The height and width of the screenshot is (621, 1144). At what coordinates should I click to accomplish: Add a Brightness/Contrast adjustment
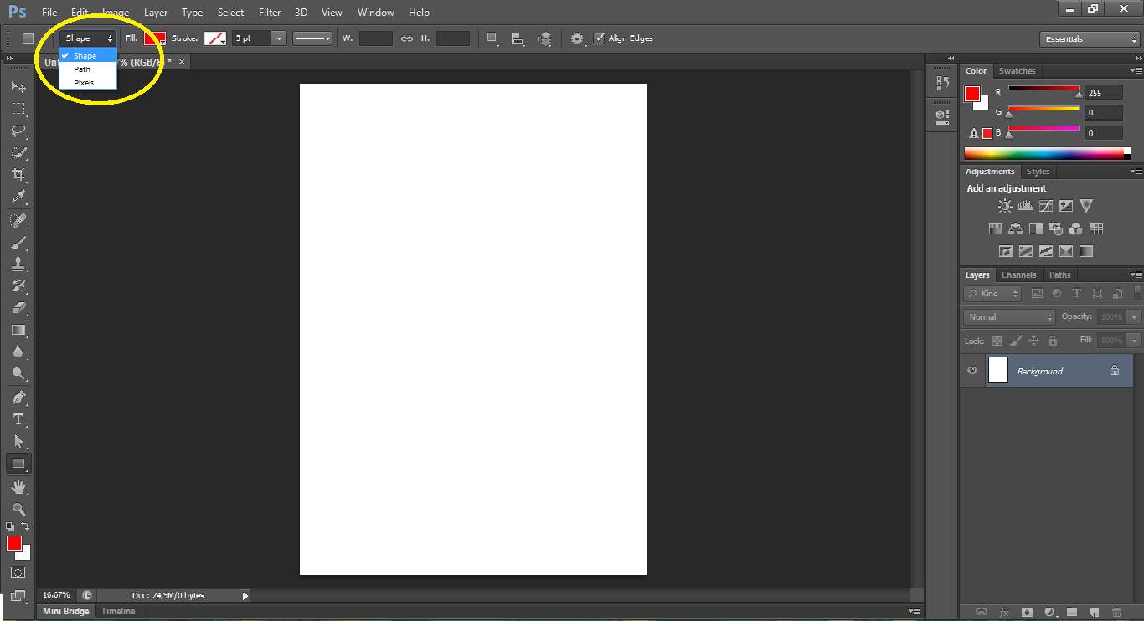(1005, 205)
